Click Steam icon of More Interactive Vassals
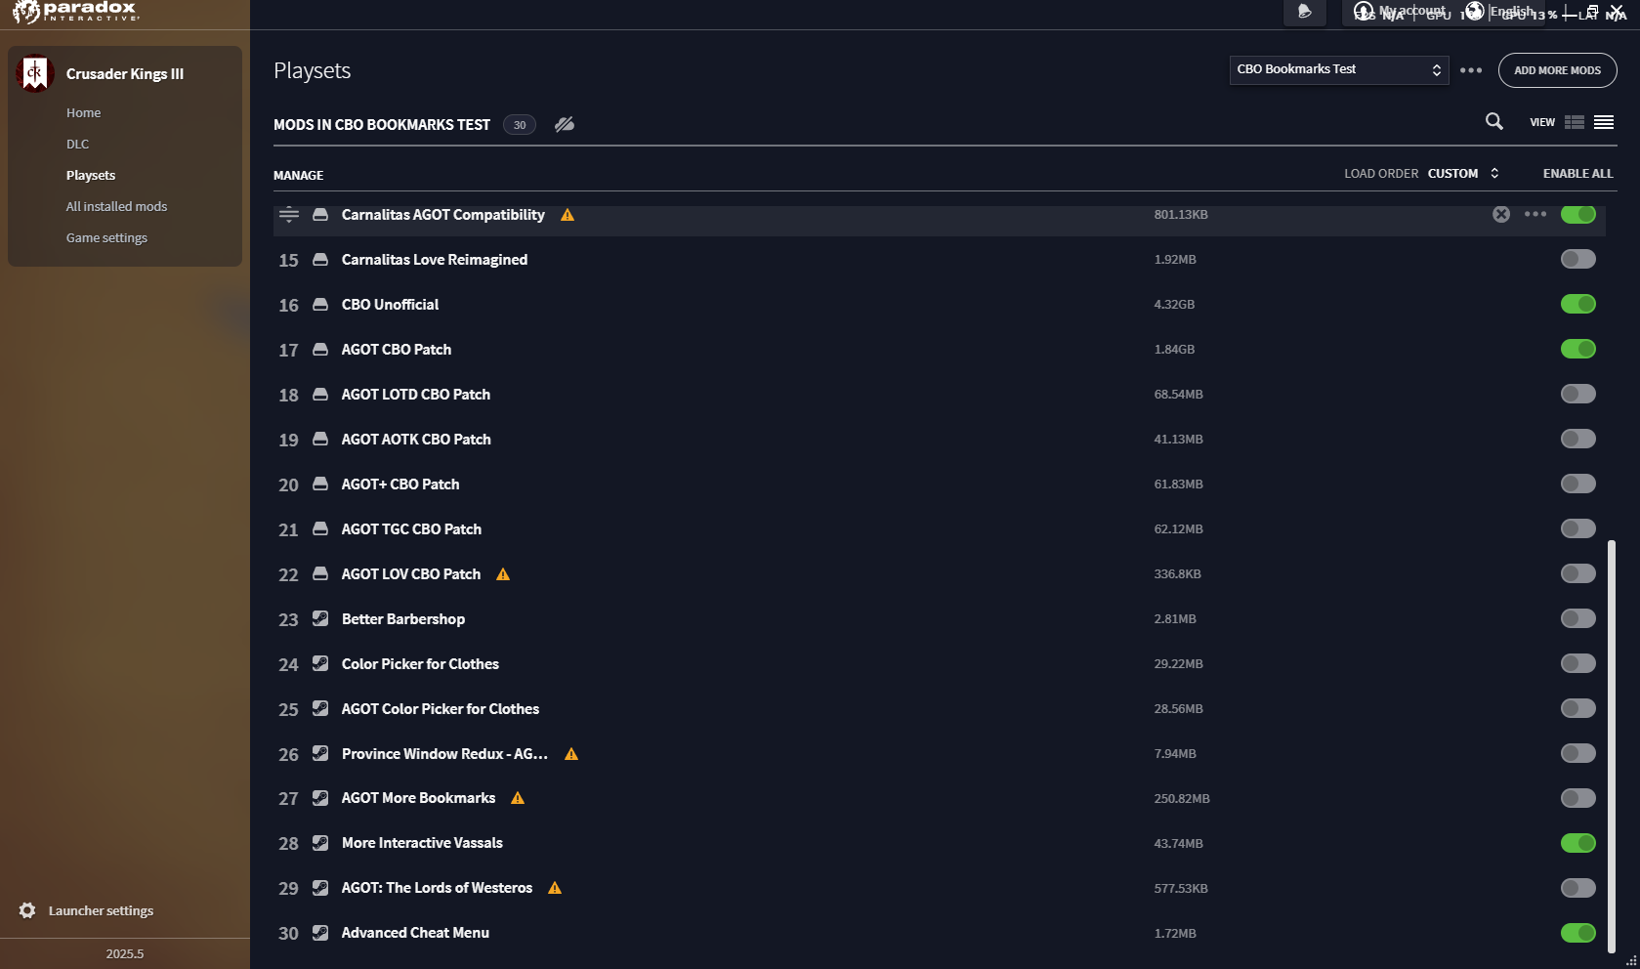The image size is (1640, 969). (319, 843)
